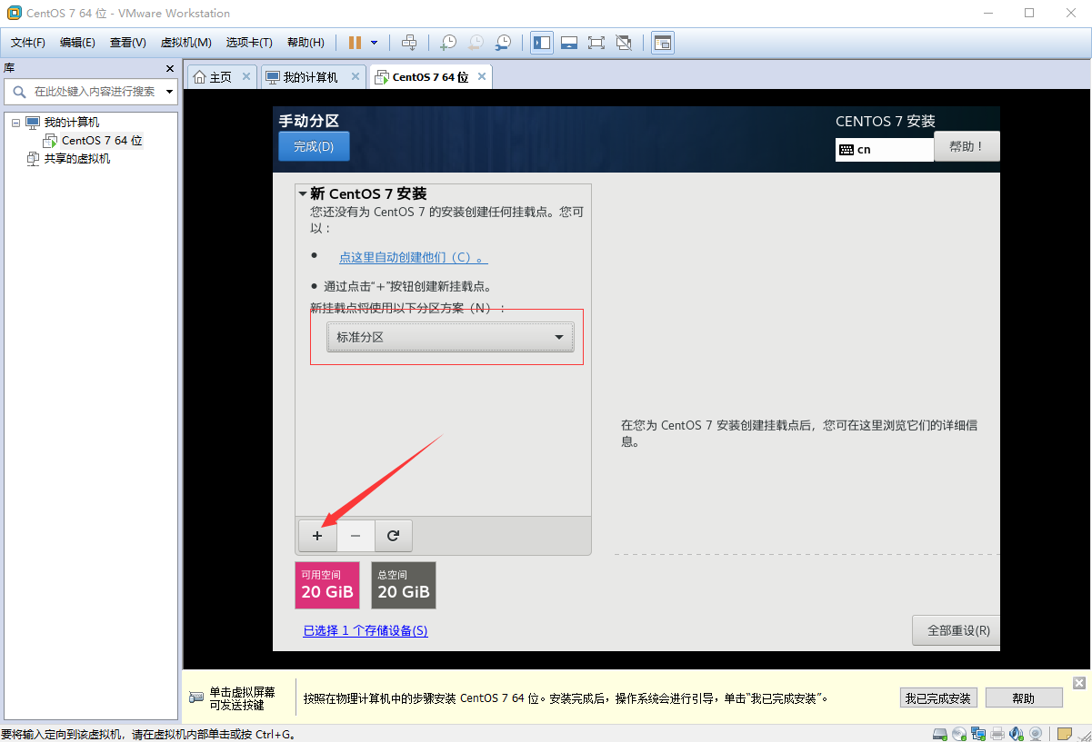1092x742 pixels.
Task: Toggle the library sidebar view icon
Action: pyautogui.click(x=542, y=43)
